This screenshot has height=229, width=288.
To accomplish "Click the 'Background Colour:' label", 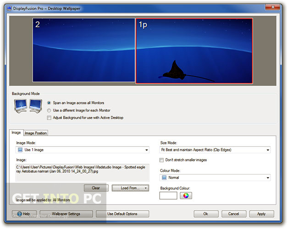I will [175, 188].
